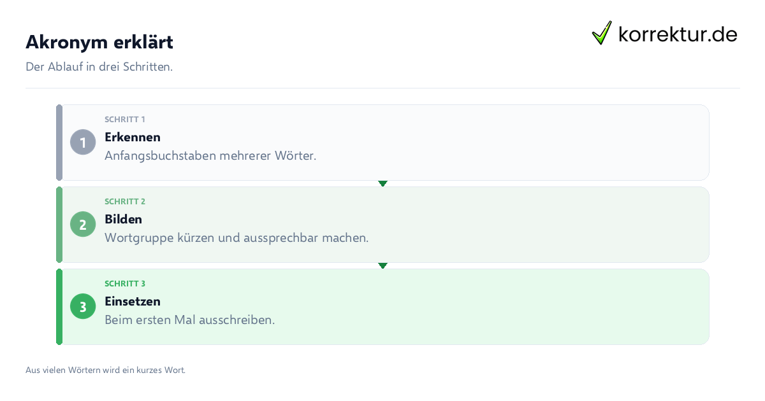Click the arrow between step 2 and 3
This screenshot has height=401, width=765.
click(x=382, y=265)
